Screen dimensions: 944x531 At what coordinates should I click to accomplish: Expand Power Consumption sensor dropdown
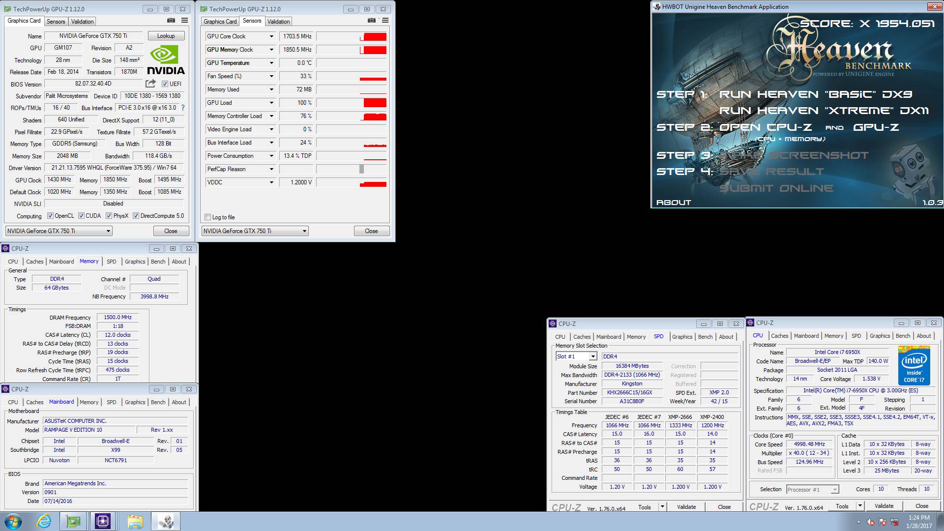pyautogui.click(x=271, y=156)
